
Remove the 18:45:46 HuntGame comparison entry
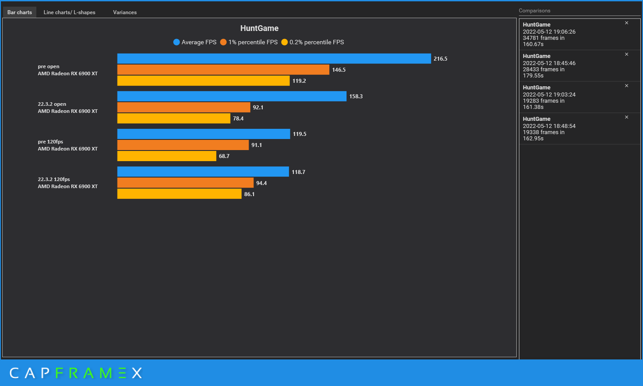click(x=627, y=54)
